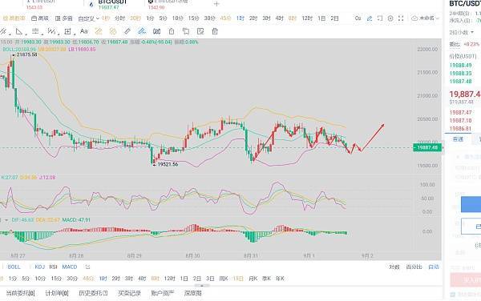
Task: Click the trash delete drawings icon
Action: (215, 31)
